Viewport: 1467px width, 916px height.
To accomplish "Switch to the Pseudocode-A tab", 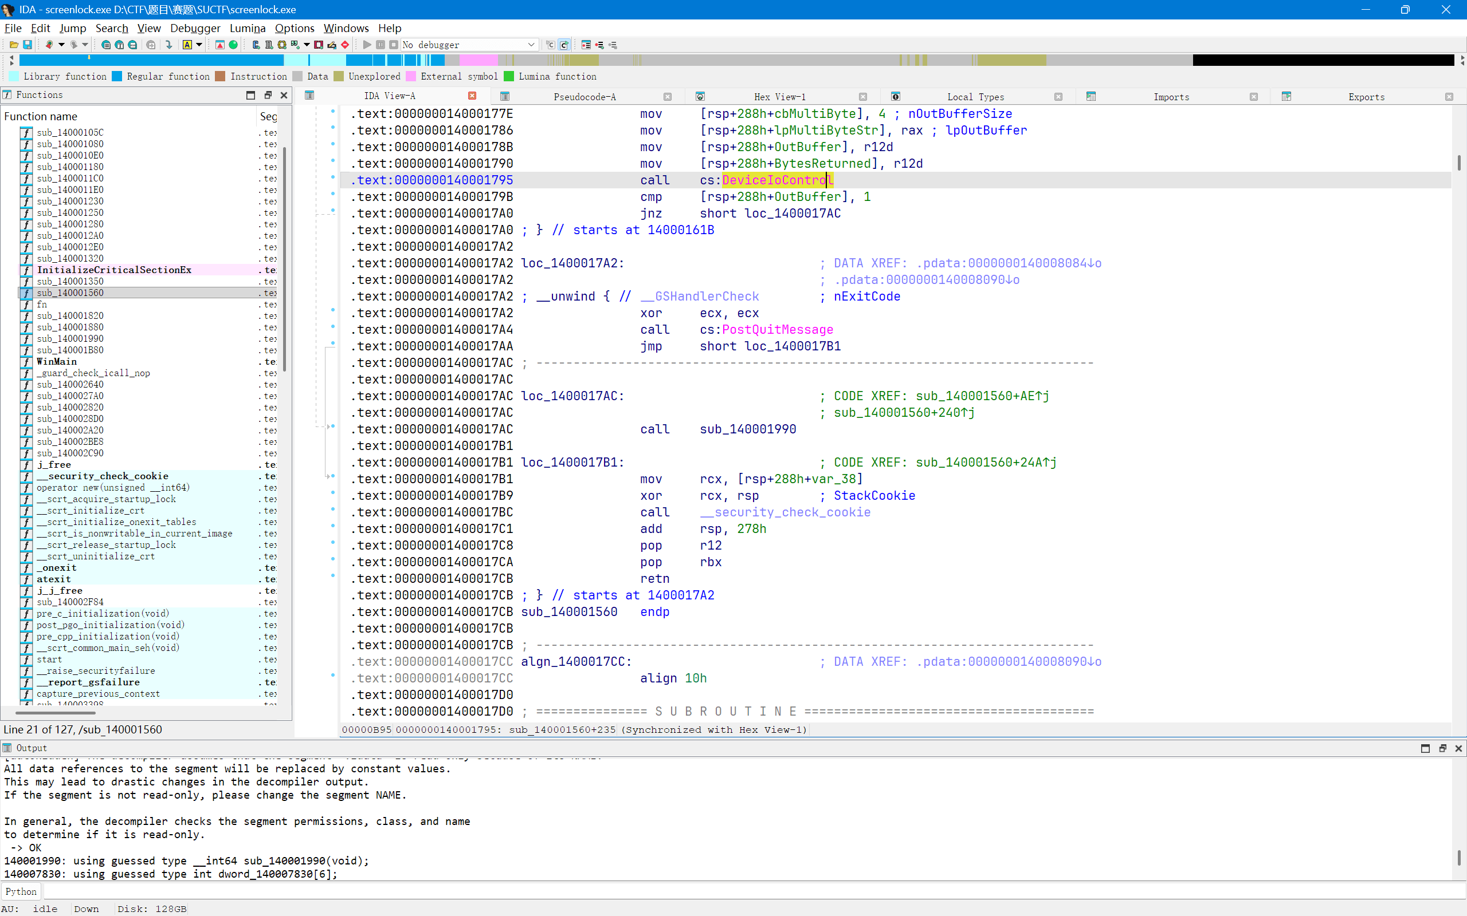I will pyautogui.click(x=585, y=97).
